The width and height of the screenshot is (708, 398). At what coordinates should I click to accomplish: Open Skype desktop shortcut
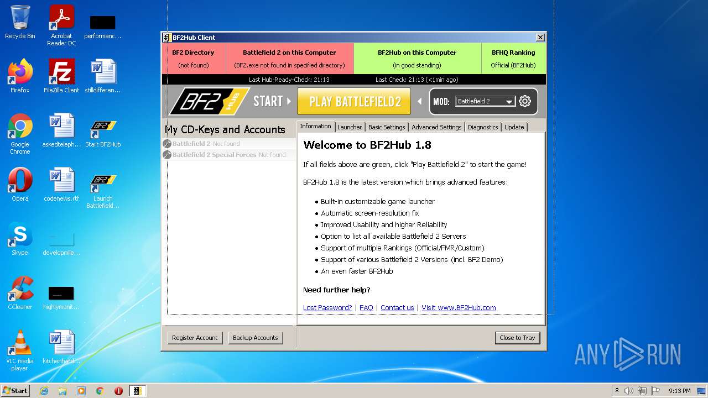coord(20,239)
